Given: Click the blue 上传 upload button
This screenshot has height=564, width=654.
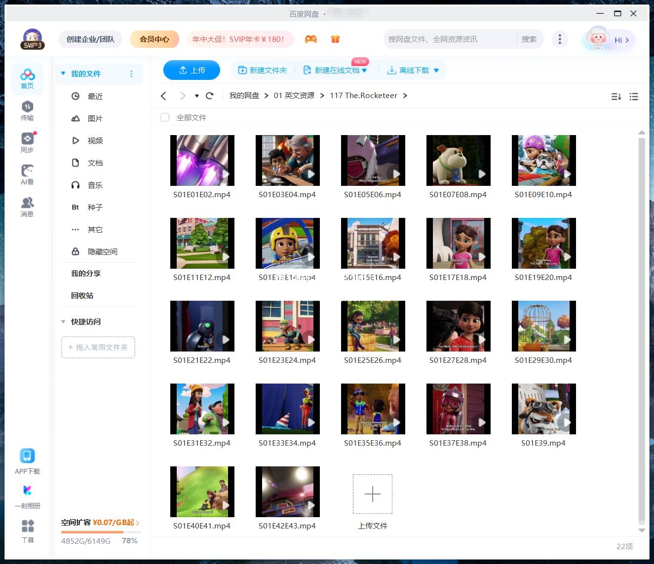Looking at the screenshot, I should point(192,70).
